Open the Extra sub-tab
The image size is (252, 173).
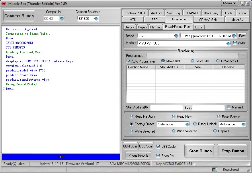click(x=199, y=27)
